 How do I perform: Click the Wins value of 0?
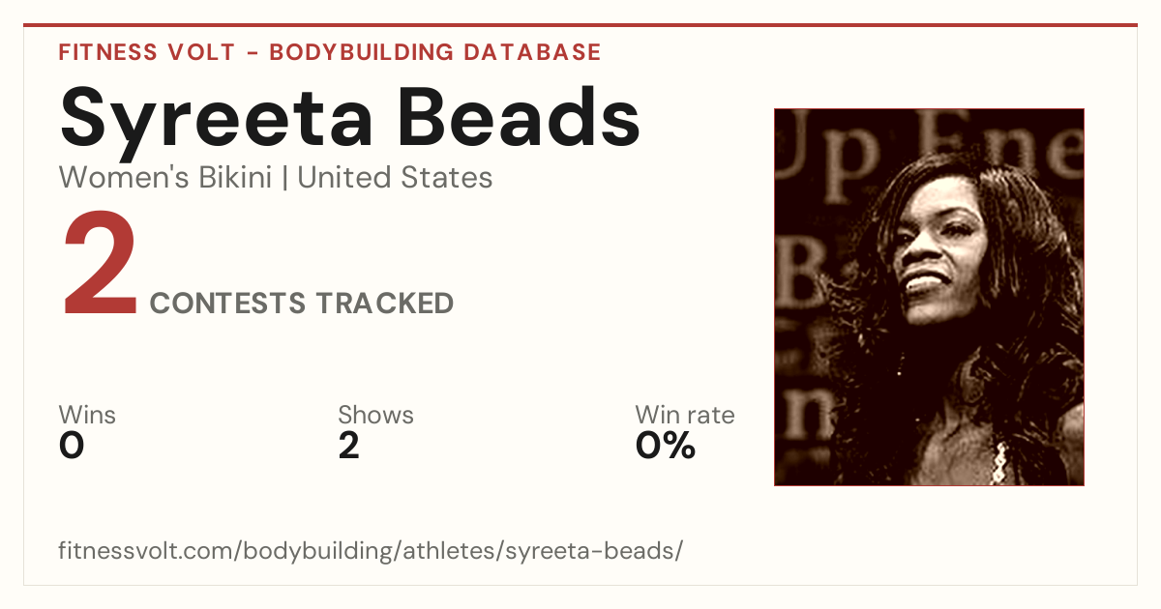(72, 446)
